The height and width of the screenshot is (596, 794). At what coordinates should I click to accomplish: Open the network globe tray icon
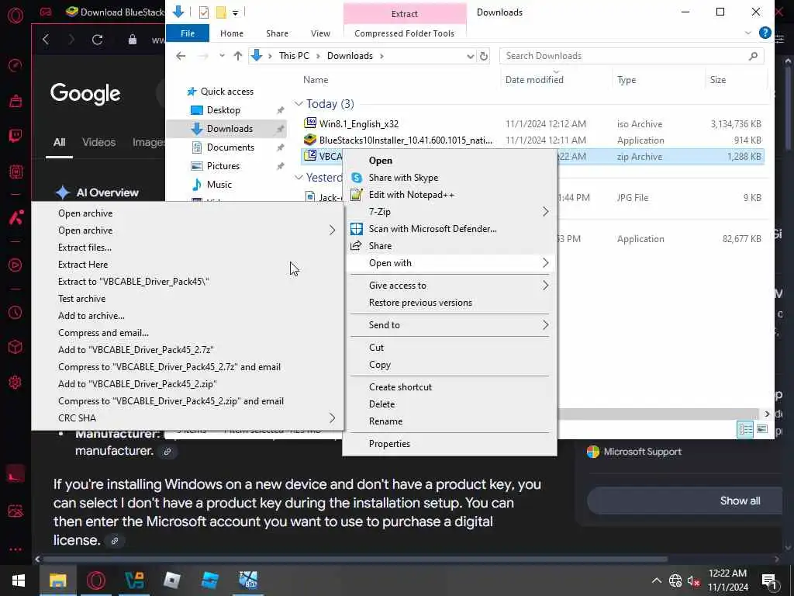[x=675, y=580]
